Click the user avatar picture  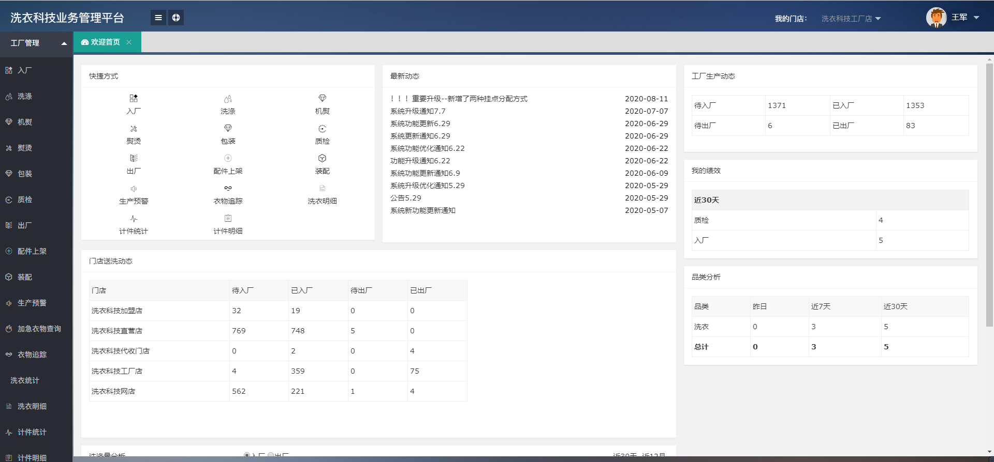coord(936,18)
